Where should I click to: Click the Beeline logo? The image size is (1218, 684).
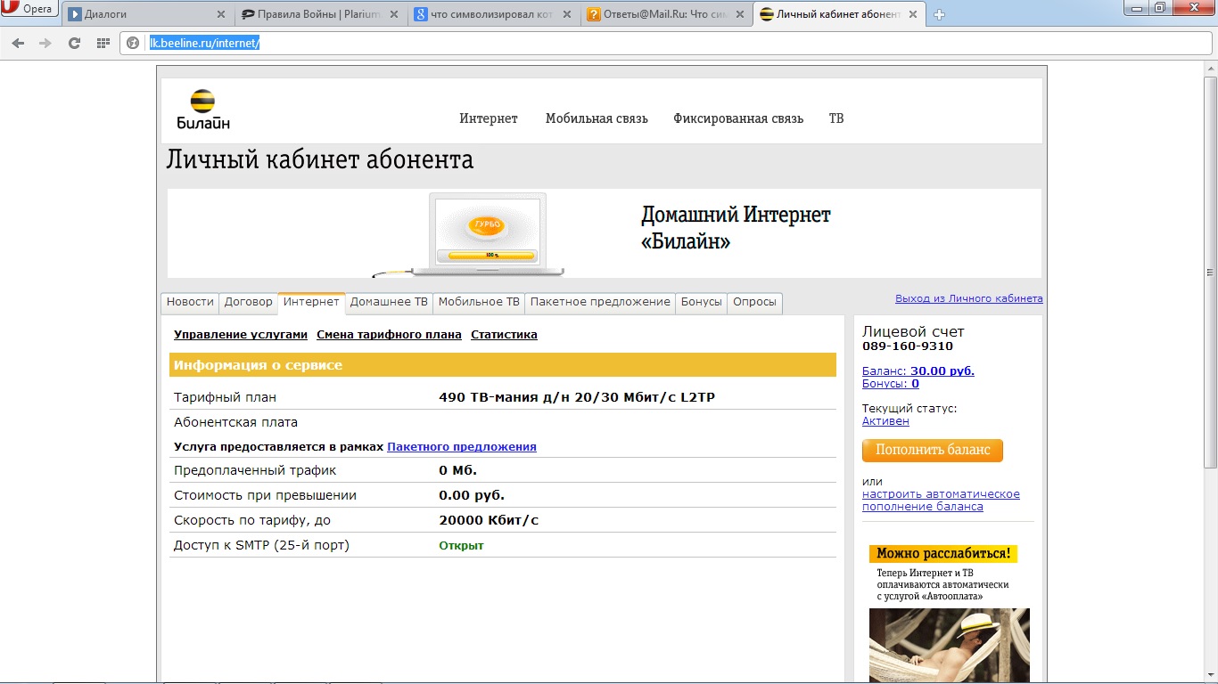[x=202, y=110]
